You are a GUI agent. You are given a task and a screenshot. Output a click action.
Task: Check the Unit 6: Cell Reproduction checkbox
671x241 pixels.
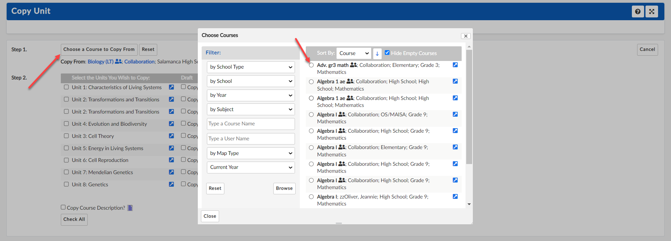[x=66, y=160]
